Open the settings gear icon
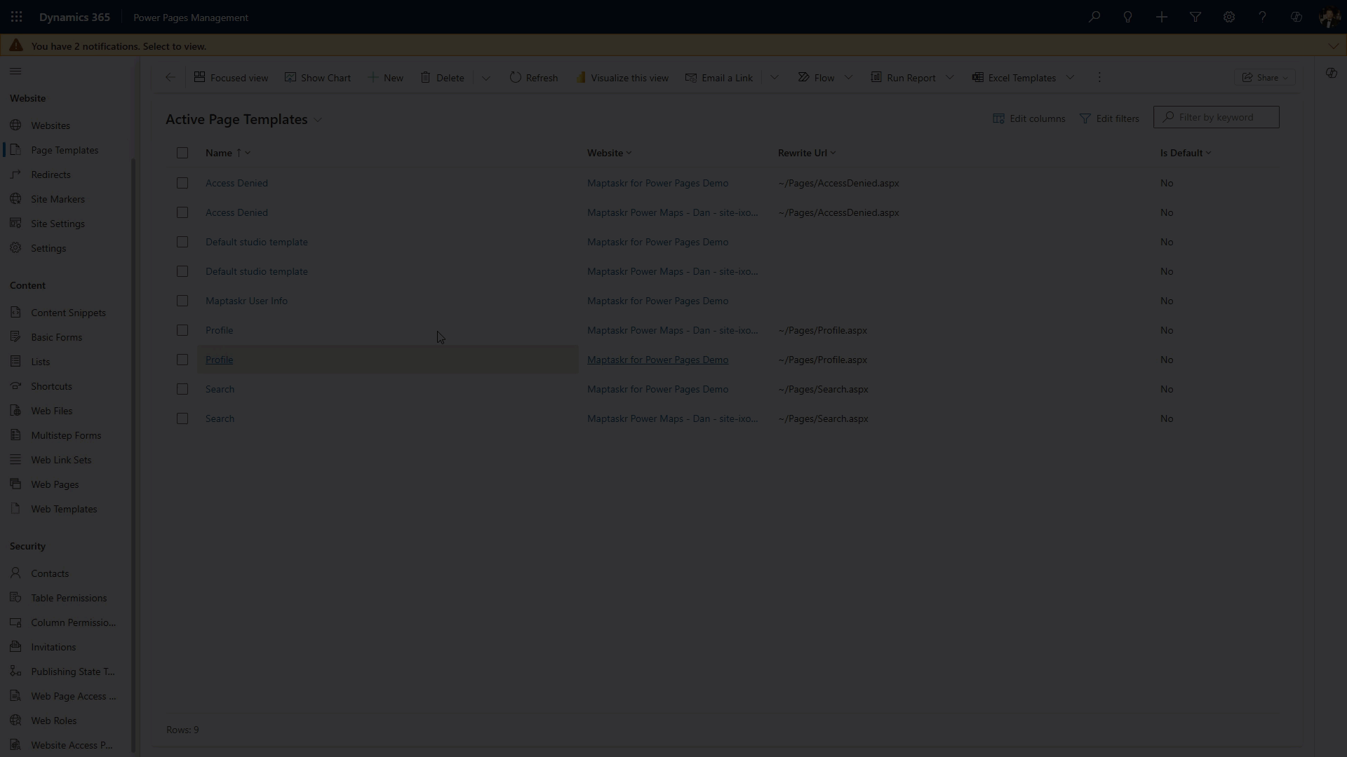1347x757 pixels. [1229, 17]
